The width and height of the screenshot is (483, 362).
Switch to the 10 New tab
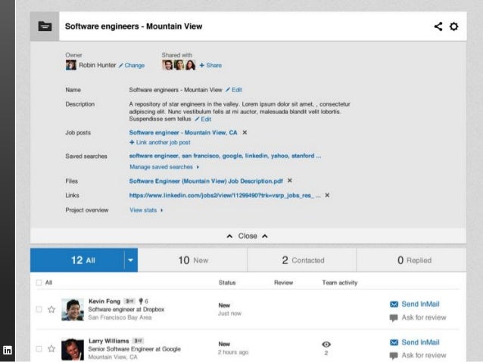(193, 261)
